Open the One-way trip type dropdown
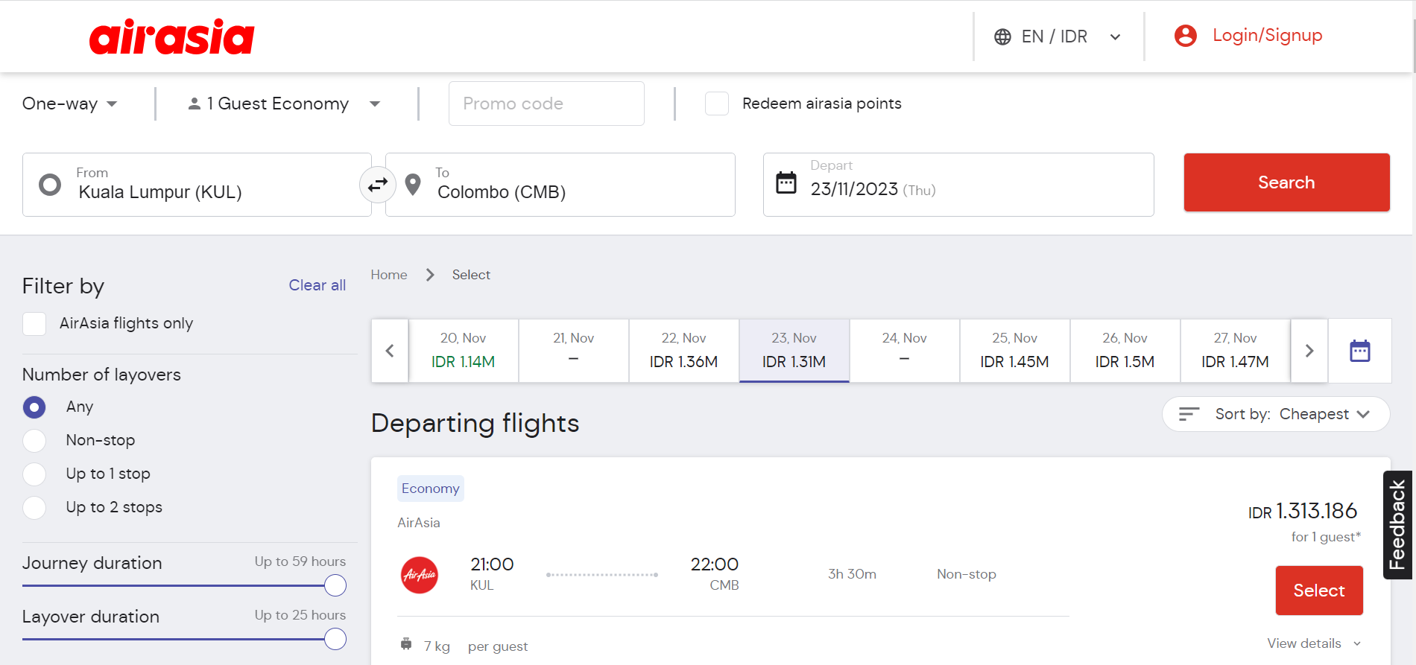The height and width of the screenshot is (665, 1416). click(69, 104)
